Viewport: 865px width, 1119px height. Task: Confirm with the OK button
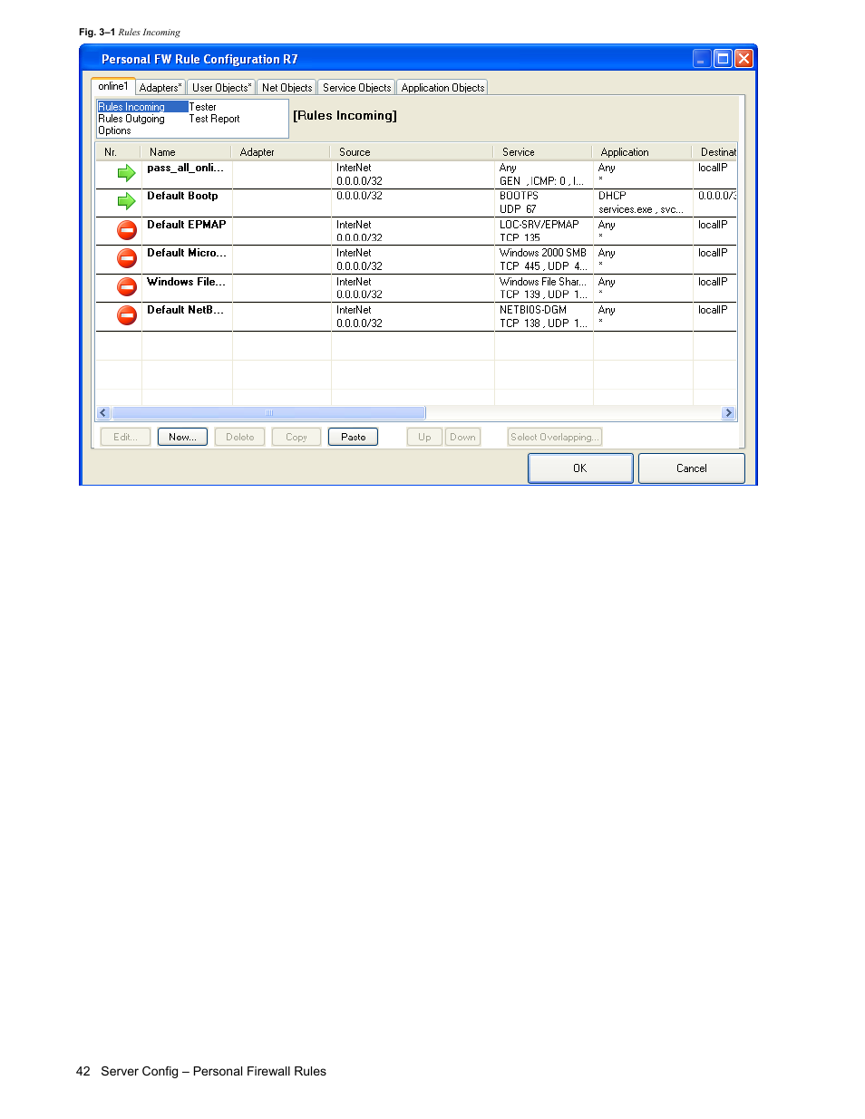pyautogui.click(x=580, y=468)
